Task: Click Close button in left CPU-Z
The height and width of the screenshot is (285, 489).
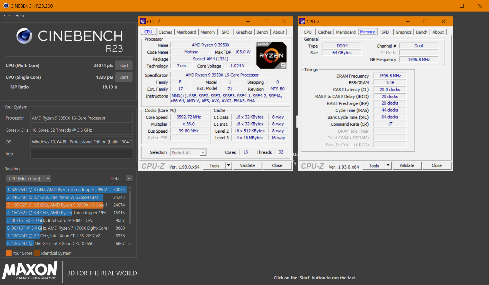Action: point(277,166)
